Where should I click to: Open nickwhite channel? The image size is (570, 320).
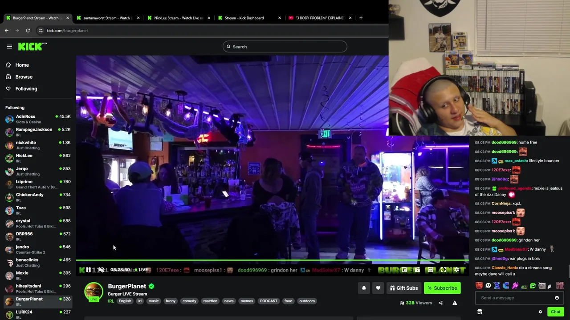tap(38, 145)
